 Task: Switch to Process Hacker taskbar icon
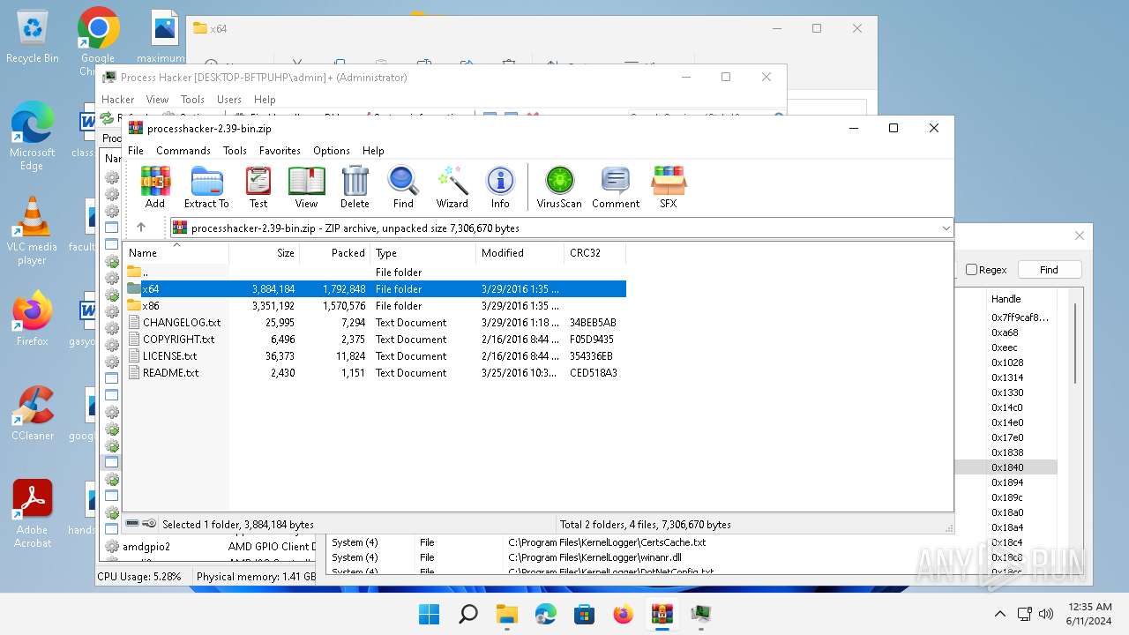(700, 614)
